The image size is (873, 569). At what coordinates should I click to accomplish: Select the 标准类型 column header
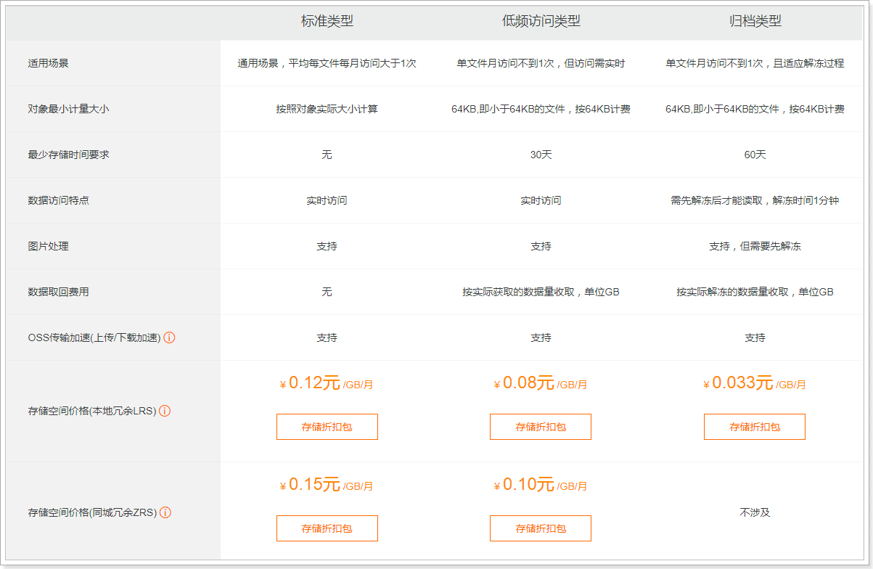point(327,21)
